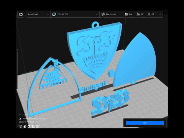Click the blue Slice button
Screen dimensions: 184x138
click(x=145, y=123)
